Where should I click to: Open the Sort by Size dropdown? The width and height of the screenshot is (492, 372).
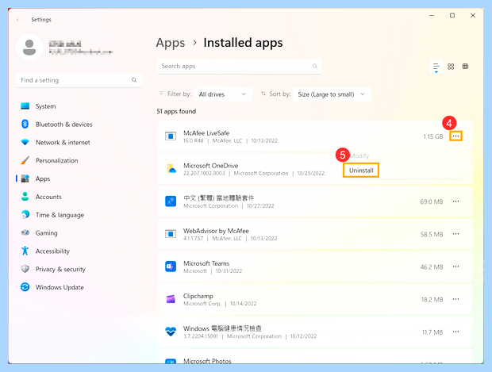pyautogui.click(x=332, y=94)
